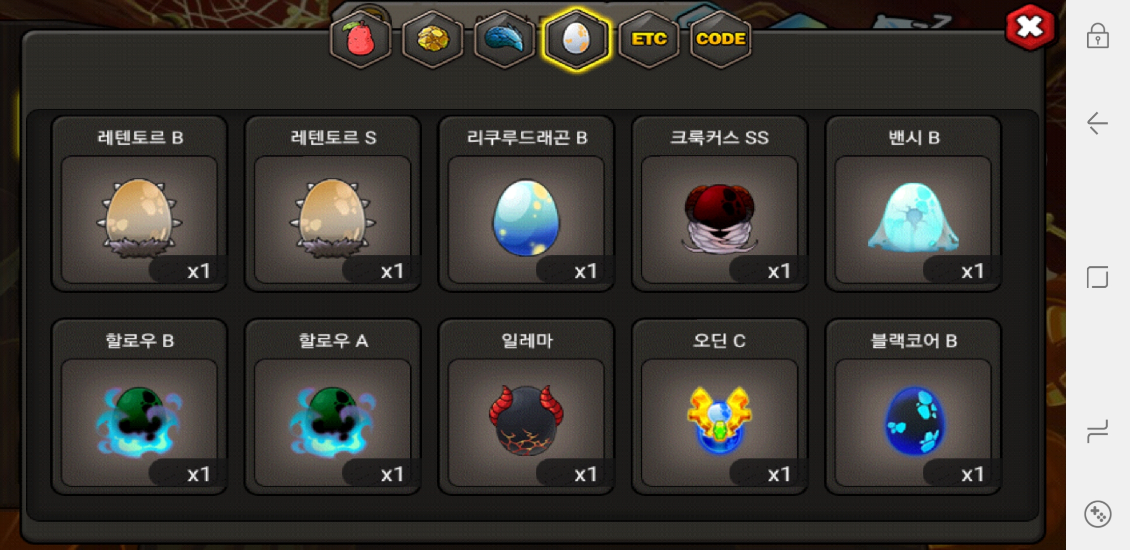Screen dimensions: 1130x550
Task: Open the red fruit inventory tab
Action: [360, 39]
